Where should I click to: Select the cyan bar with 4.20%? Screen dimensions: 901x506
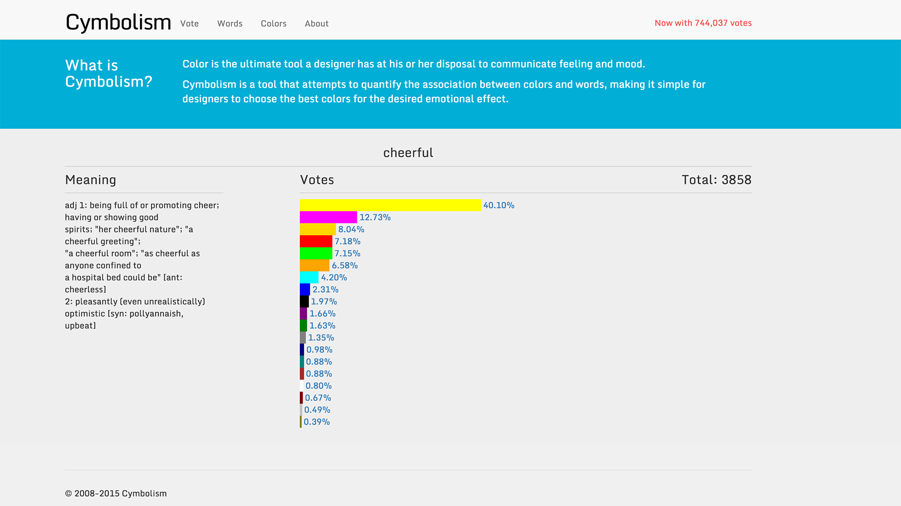coord(309,277)
